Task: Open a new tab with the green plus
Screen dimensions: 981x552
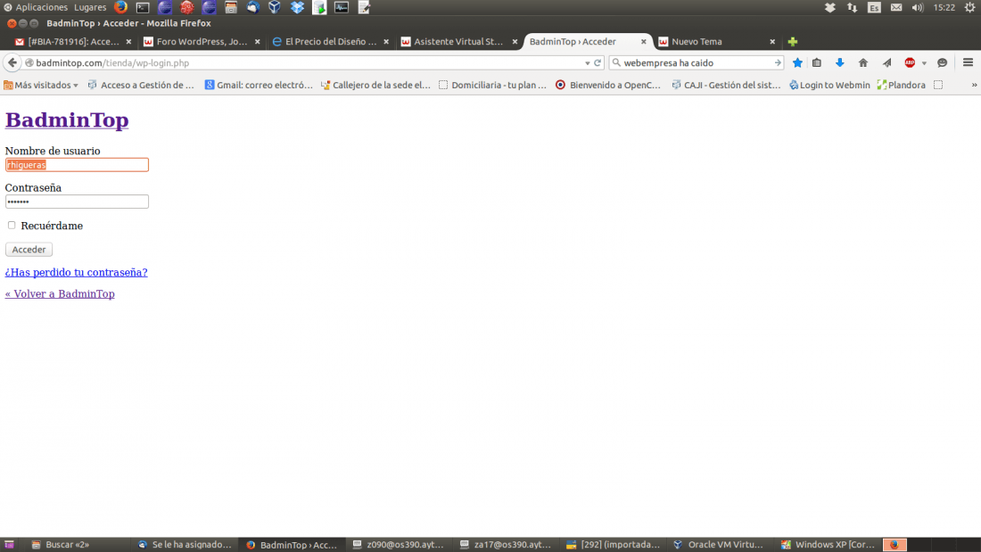Action: pyautogui.click(x=793, y=42)
